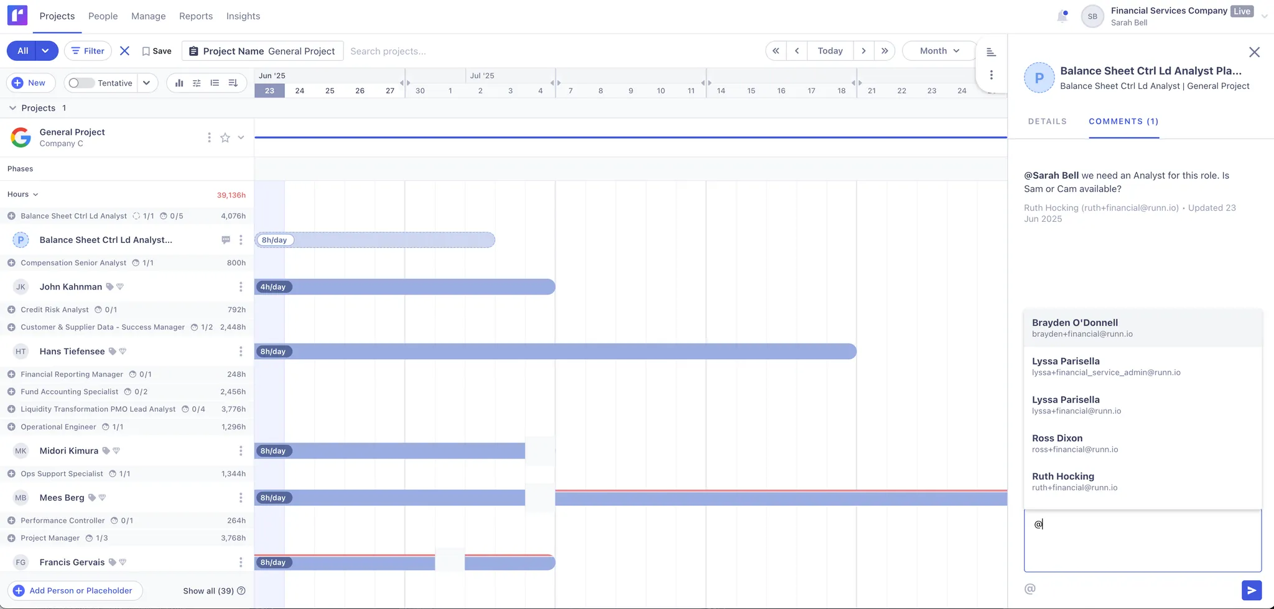Viewport: 1274px width, 609px height.
Task: Click the All filter button
Action: (x=23, y=51)
